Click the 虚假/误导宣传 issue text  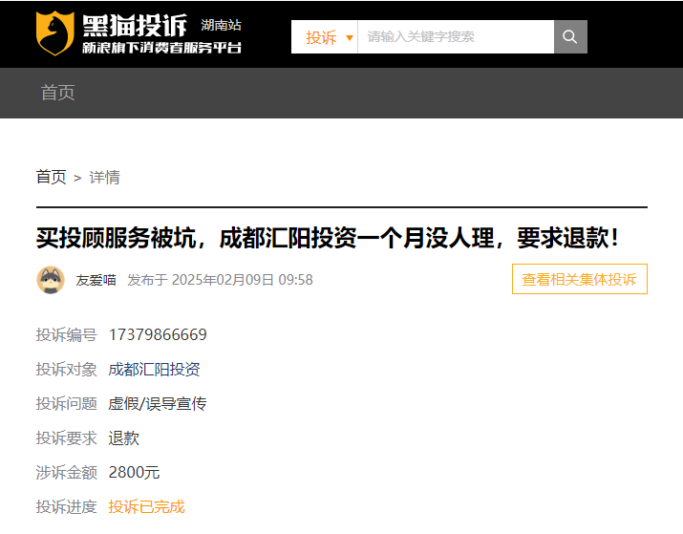(x=158, y=404)
